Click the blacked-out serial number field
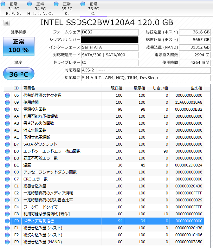 (x=110, y=40)
